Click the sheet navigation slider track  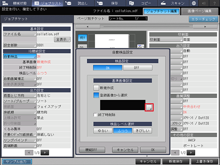coord(146,27)
